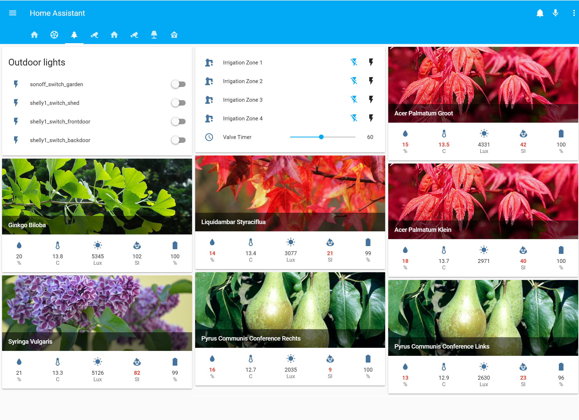
Task: Start voice conversation via microphone icon
Action: pyautogui.click(x=555, y=13)
